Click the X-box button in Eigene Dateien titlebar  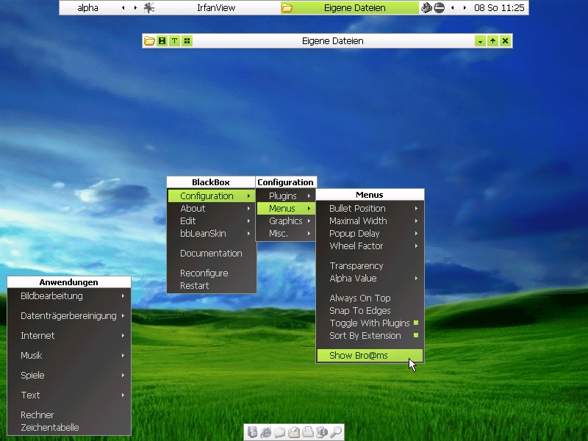point(162,41)
